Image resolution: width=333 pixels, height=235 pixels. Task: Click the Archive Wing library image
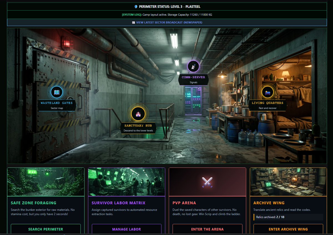(x=288, y=182)
